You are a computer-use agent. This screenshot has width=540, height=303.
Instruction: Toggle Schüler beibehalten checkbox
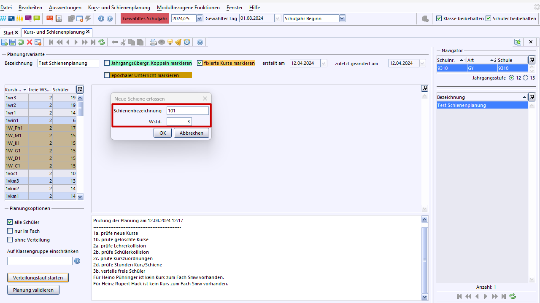pyautogui.click(x=489, y=19)
